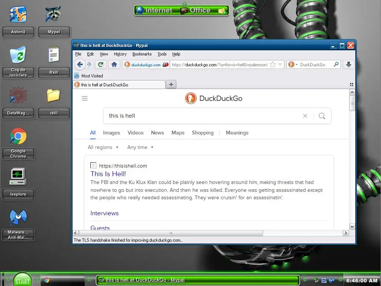Open the File menu

coord(78,54)
